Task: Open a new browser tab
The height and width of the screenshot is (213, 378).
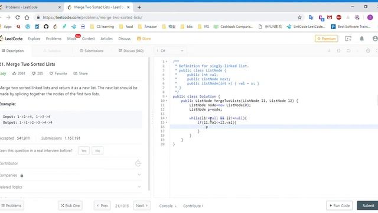Action: tap(139, 7)
